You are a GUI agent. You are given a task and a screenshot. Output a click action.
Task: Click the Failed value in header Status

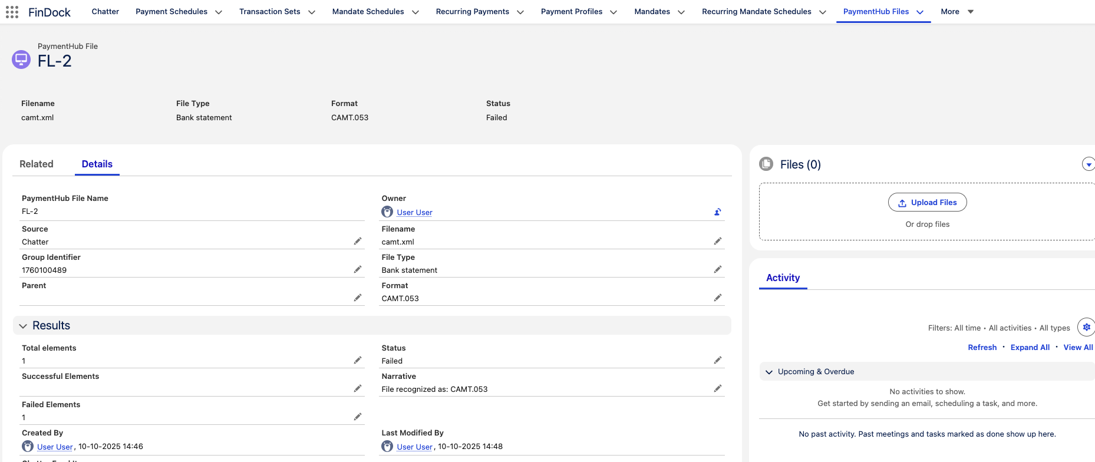(496, 117)
